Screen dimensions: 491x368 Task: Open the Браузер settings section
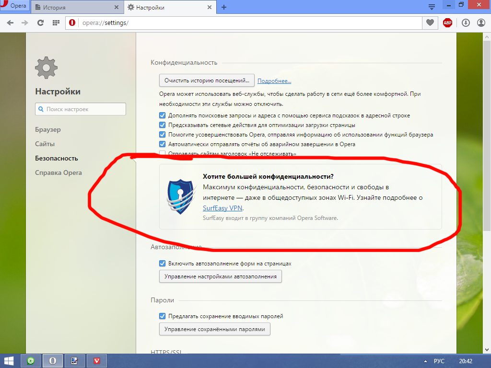pyautogui.click(x=48, y=129)
